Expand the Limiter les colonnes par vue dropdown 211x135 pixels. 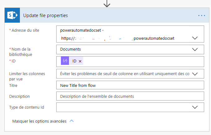(195, 74)
